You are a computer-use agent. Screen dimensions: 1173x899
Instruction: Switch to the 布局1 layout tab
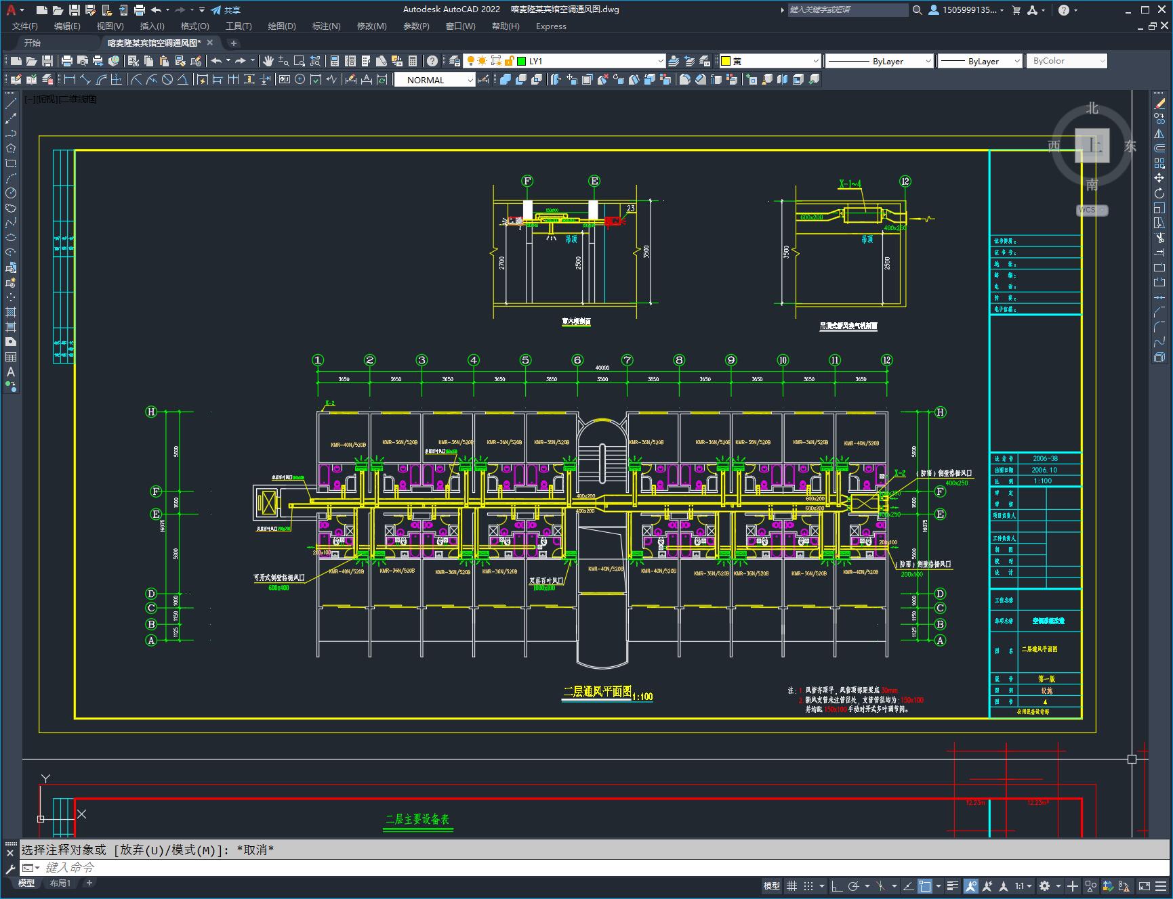60,883
